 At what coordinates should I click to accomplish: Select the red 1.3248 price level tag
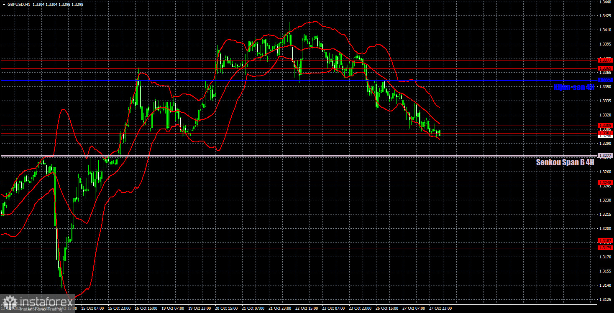point(605,183)
